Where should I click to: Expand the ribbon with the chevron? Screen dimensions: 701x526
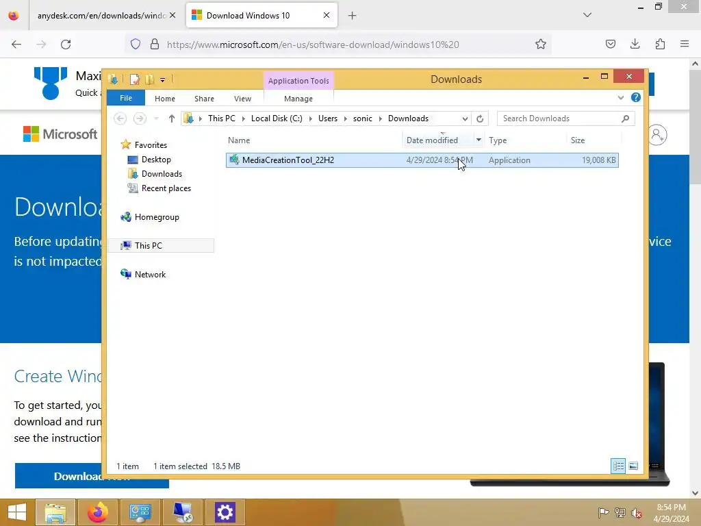click(620, 97)
